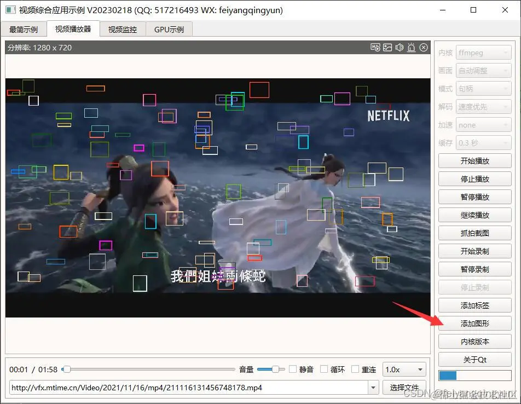
Task: Click the 音量 label text
Action: click(x=246, y=370)
